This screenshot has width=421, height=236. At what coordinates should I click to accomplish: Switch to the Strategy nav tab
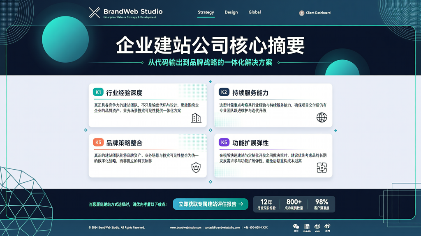pyautogui.click(x=206, y=12)
